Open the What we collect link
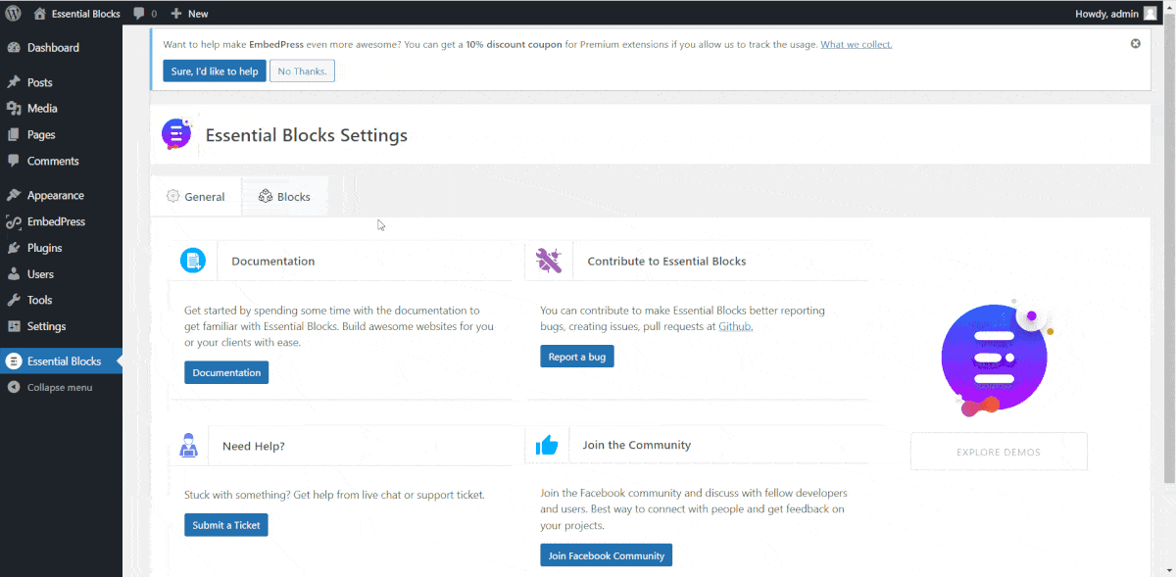The width and height of the screenshot is (1176, 577). pos(856,44)
